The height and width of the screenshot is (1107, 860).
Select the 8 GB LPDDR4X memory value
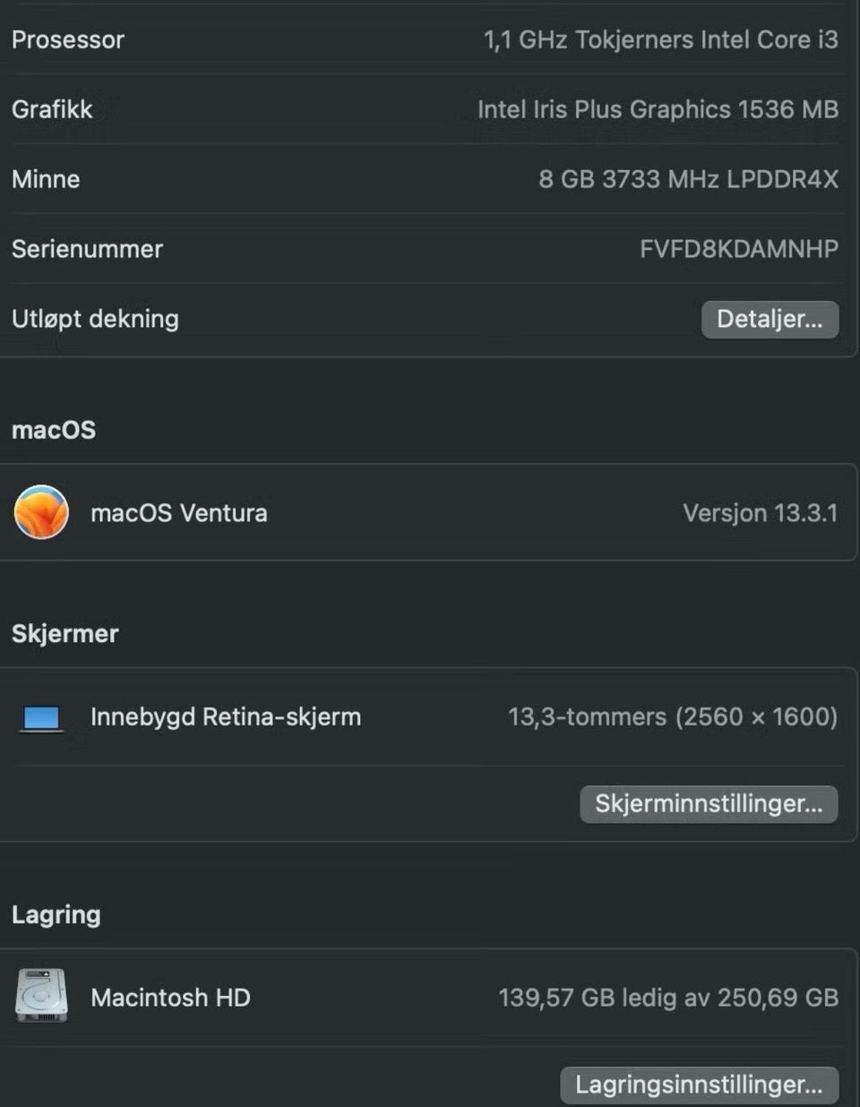click(x=688, y=179)
